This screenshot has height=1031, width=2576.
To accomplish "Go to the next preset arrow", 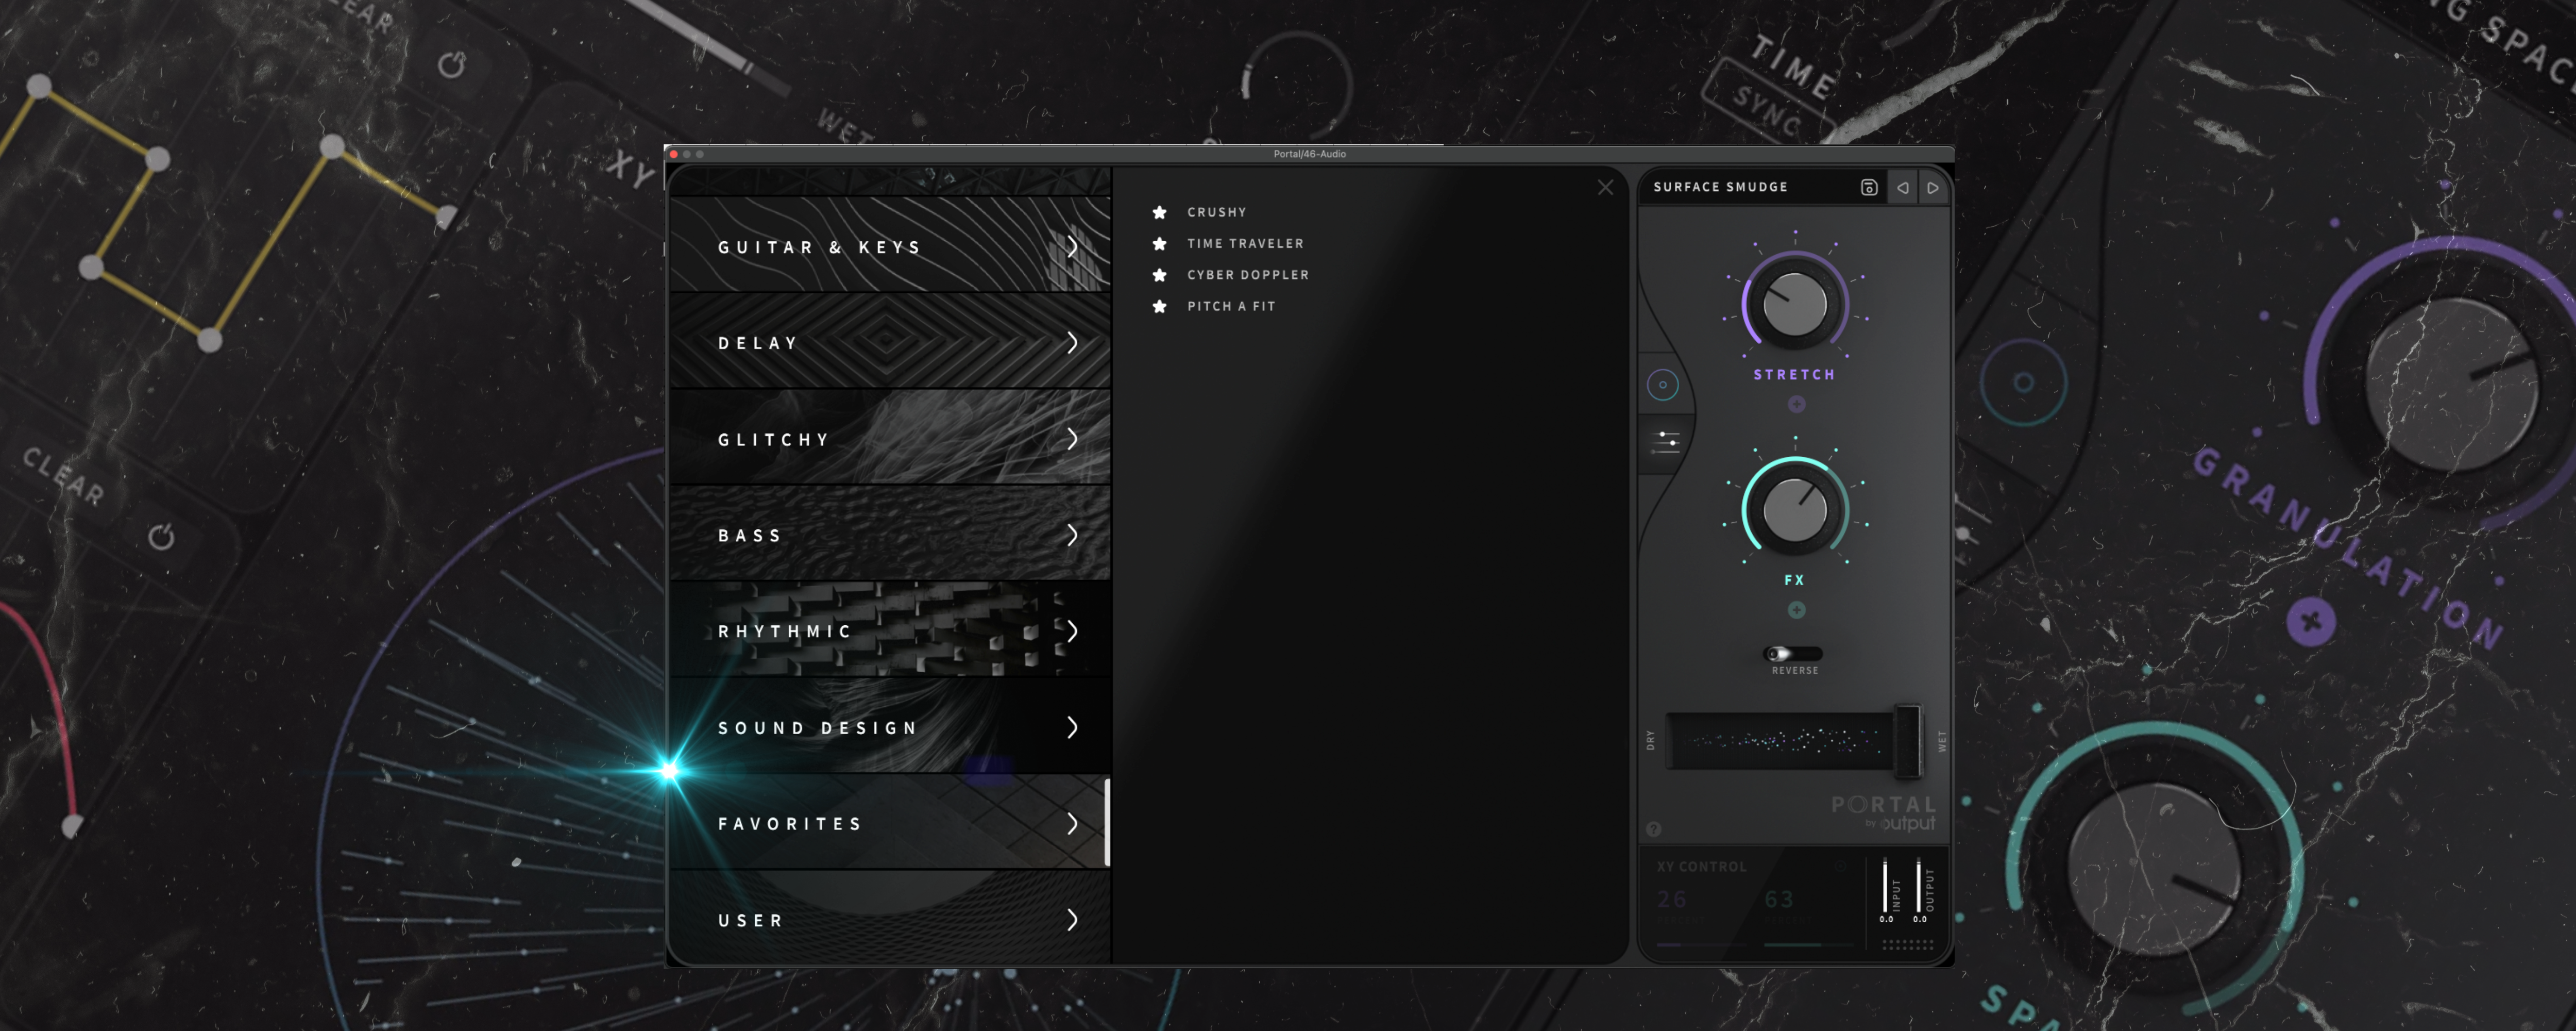I will pyautogui.click(x=1933, y=187).
